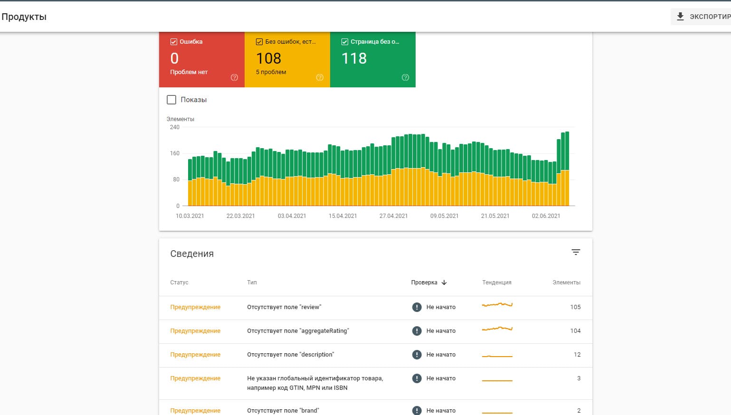The image size is (731, 415).
Task: Open the filter icon in Сведения
Action: [x=576, y=252]
